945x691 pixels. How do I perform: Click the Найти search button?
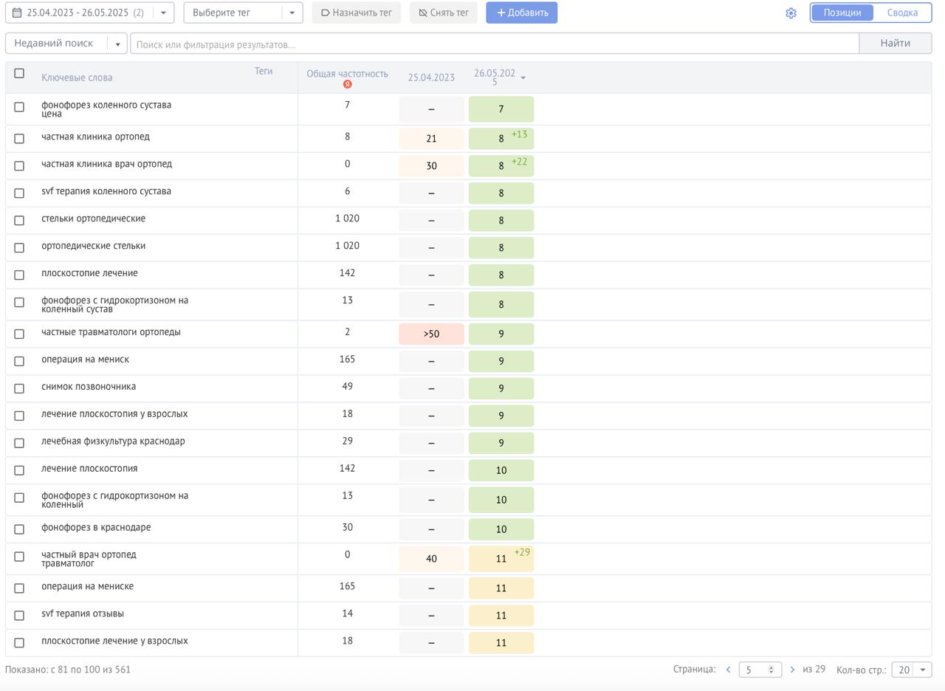click(895, 44)
